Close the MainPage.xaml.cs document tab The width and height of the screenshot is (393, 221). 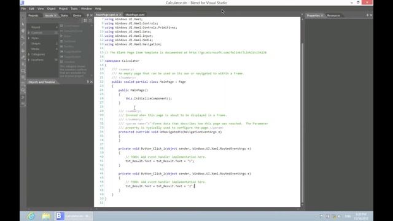coord(120,15)
